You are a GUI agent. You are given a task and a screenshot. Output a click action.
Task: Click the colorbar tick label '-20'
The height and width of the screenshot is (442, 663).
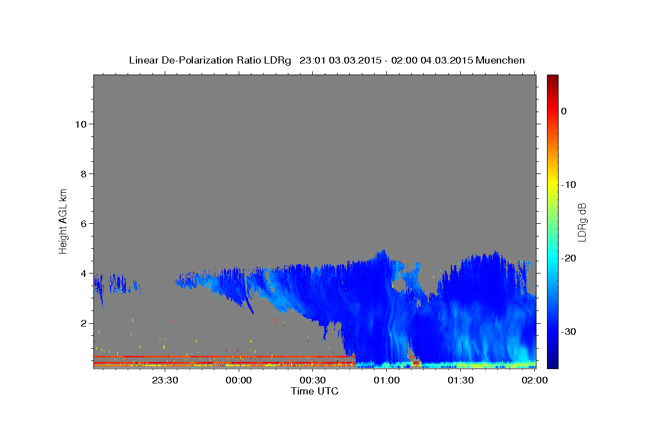[x=568, y=258]
